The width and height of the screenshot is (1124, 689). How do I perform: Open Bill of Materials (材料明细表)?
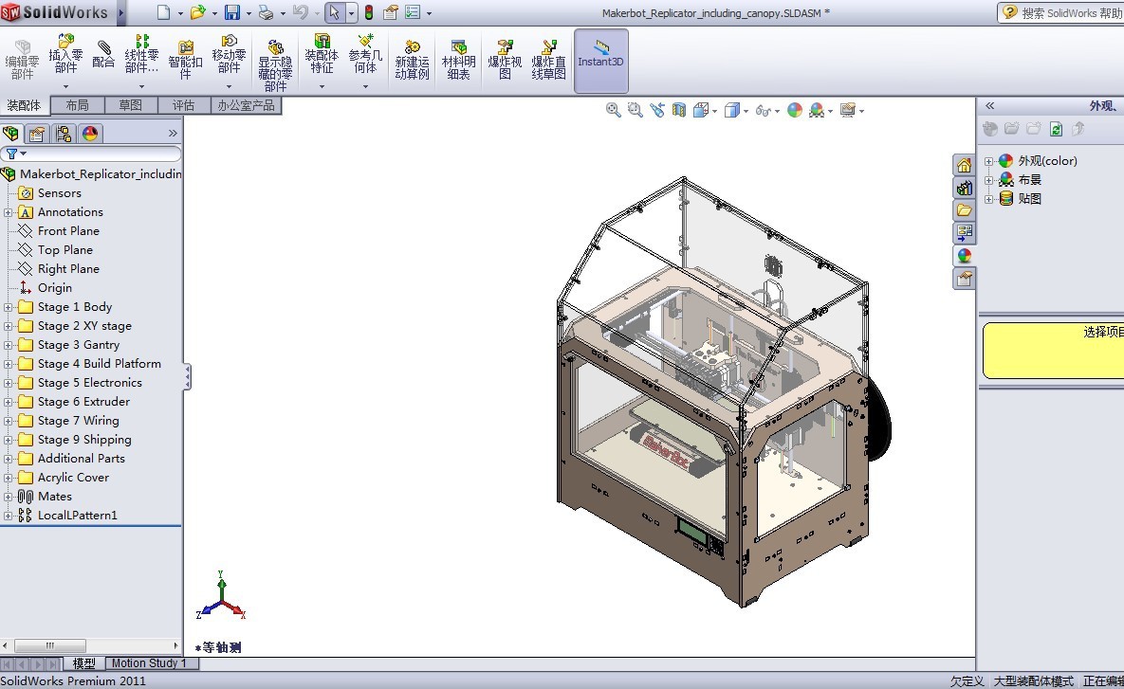coord(459,60)
